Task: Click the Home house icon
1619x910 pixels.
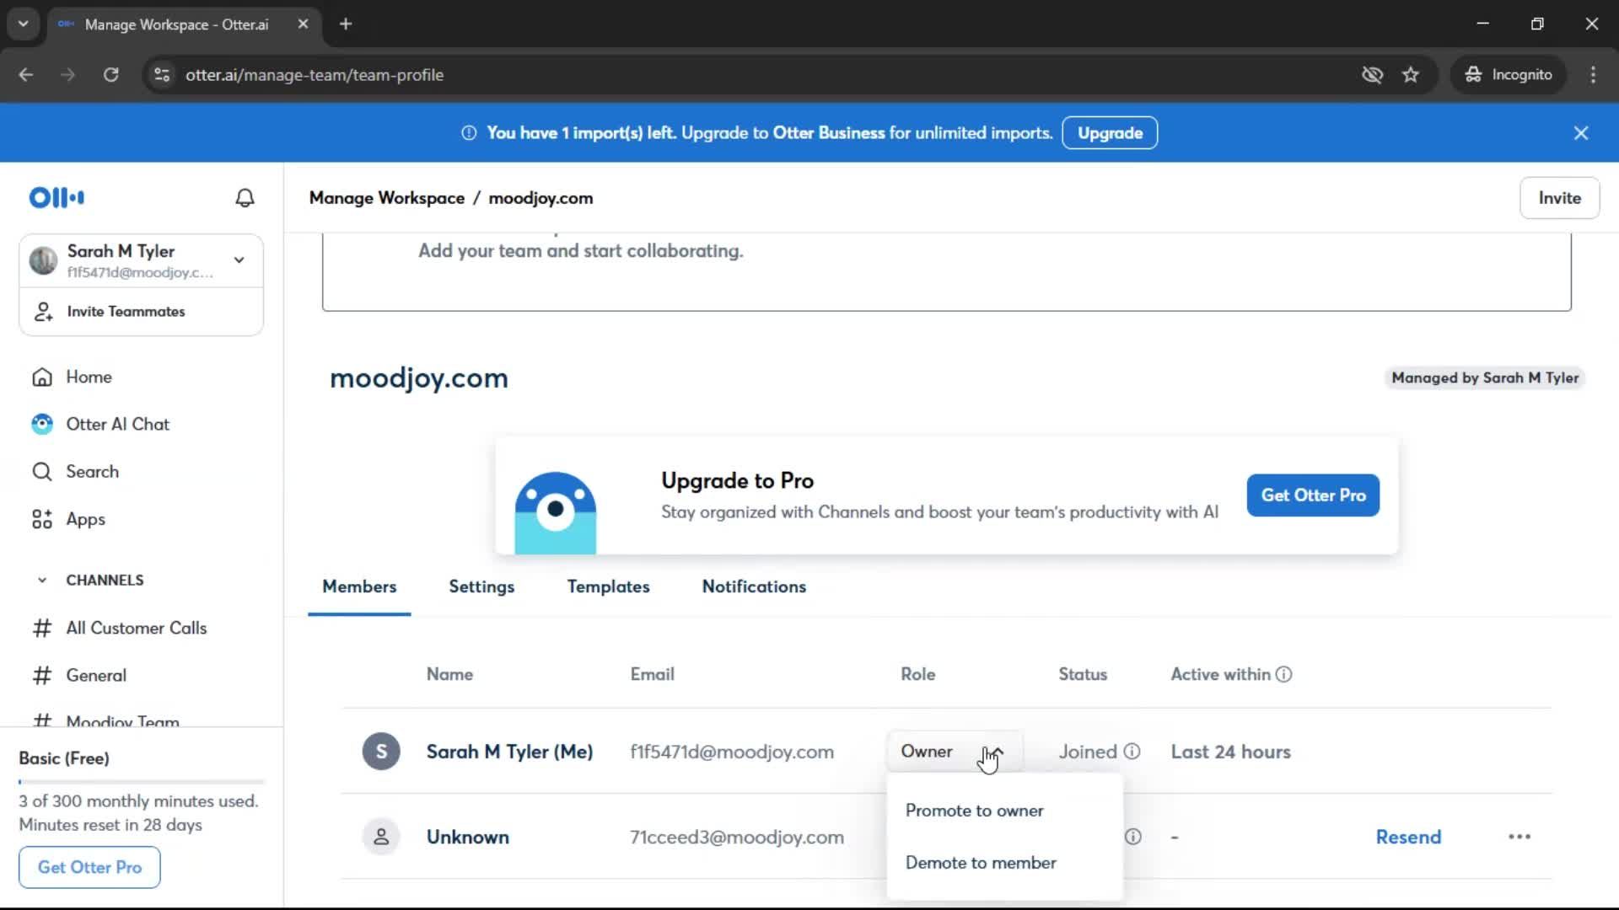Action: click(x=42, y=377)
